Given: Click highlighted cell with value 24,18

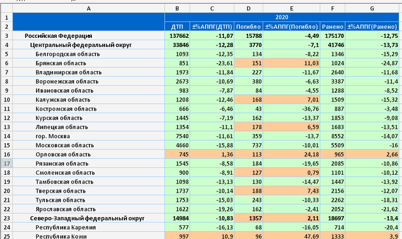Looking at the screenshot, I should point(291,154).
